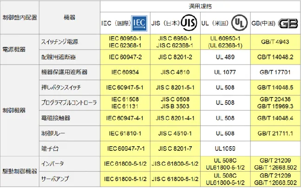Click the 押しボタンスイッチ row label

tap(61, 87)
